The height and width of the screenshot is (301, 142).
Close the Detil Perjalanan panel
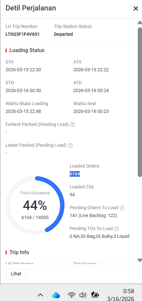tap(136, 8)
